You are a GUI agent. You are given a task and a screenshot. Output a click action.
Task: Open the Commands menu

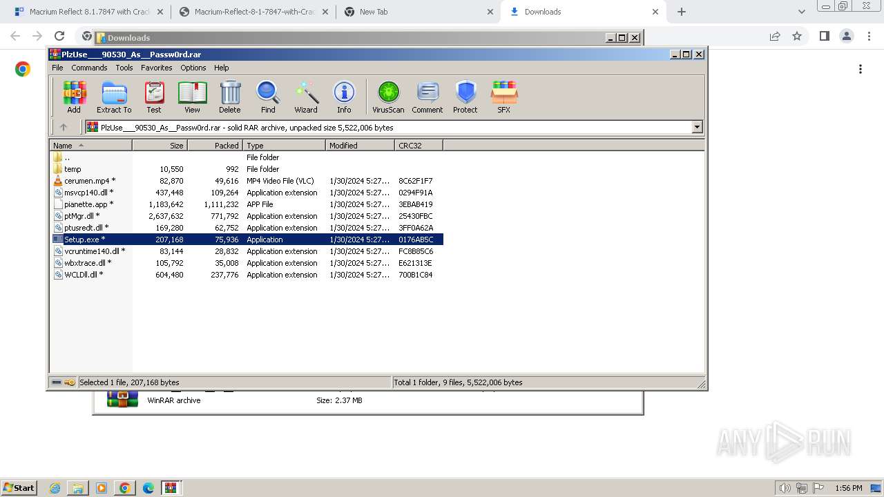[x=89, y=68]
